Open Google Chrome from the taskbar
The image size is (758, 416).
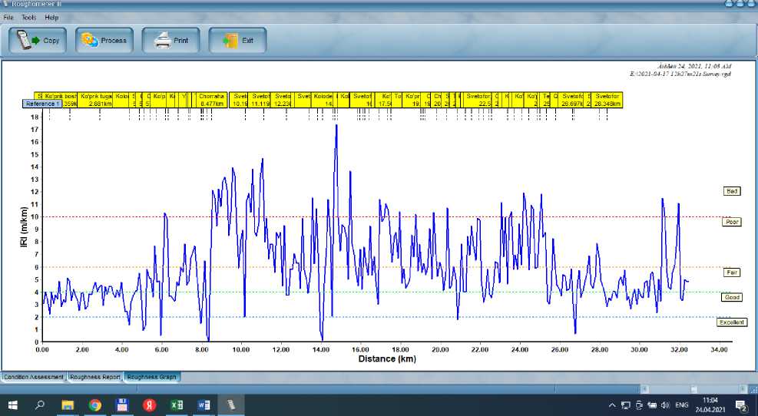click(94, 404)
